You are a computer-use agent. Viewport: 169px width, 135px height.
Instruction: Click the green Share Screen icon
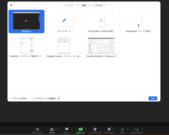tap(81, 129)
